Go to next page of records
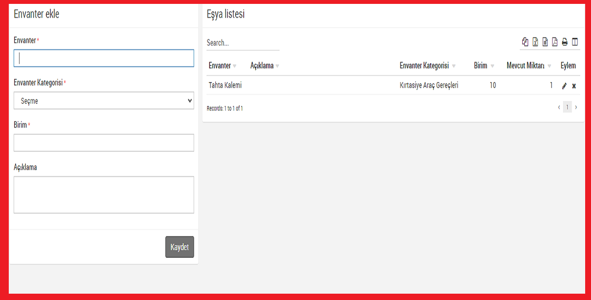The height and width of the screenshot is (300, 591). coord(576,107)
